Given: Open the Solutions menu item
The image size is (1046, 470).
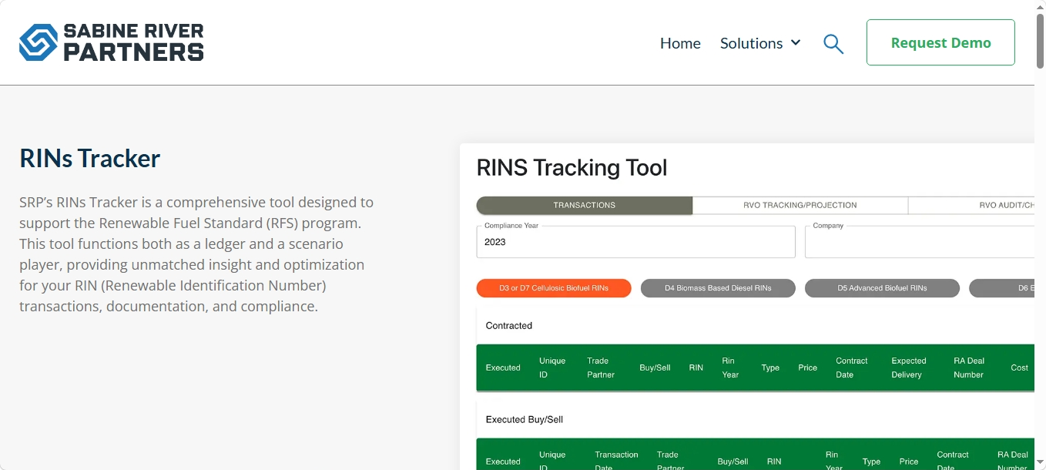Looking at the screenshot, I should click(751, 43).
